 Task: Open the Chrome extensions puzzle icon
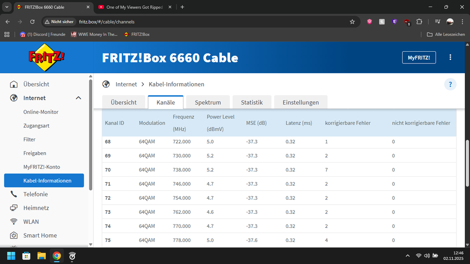[x=419, y=22]
